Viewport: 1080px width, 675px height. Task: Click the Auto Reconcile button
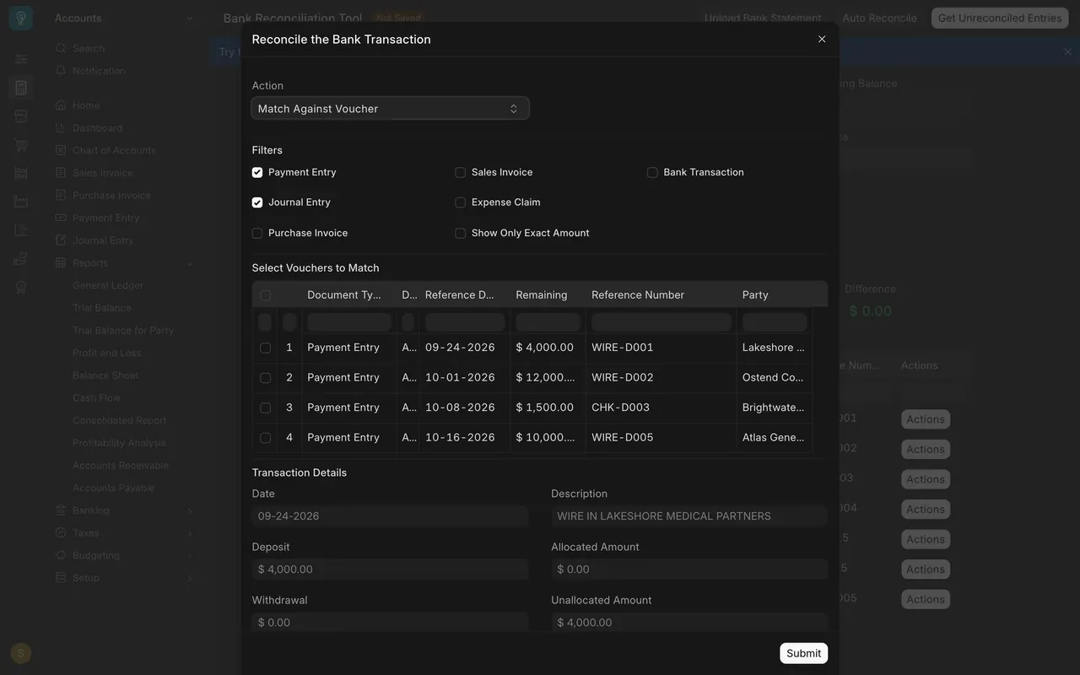click(x=879, y=18)
